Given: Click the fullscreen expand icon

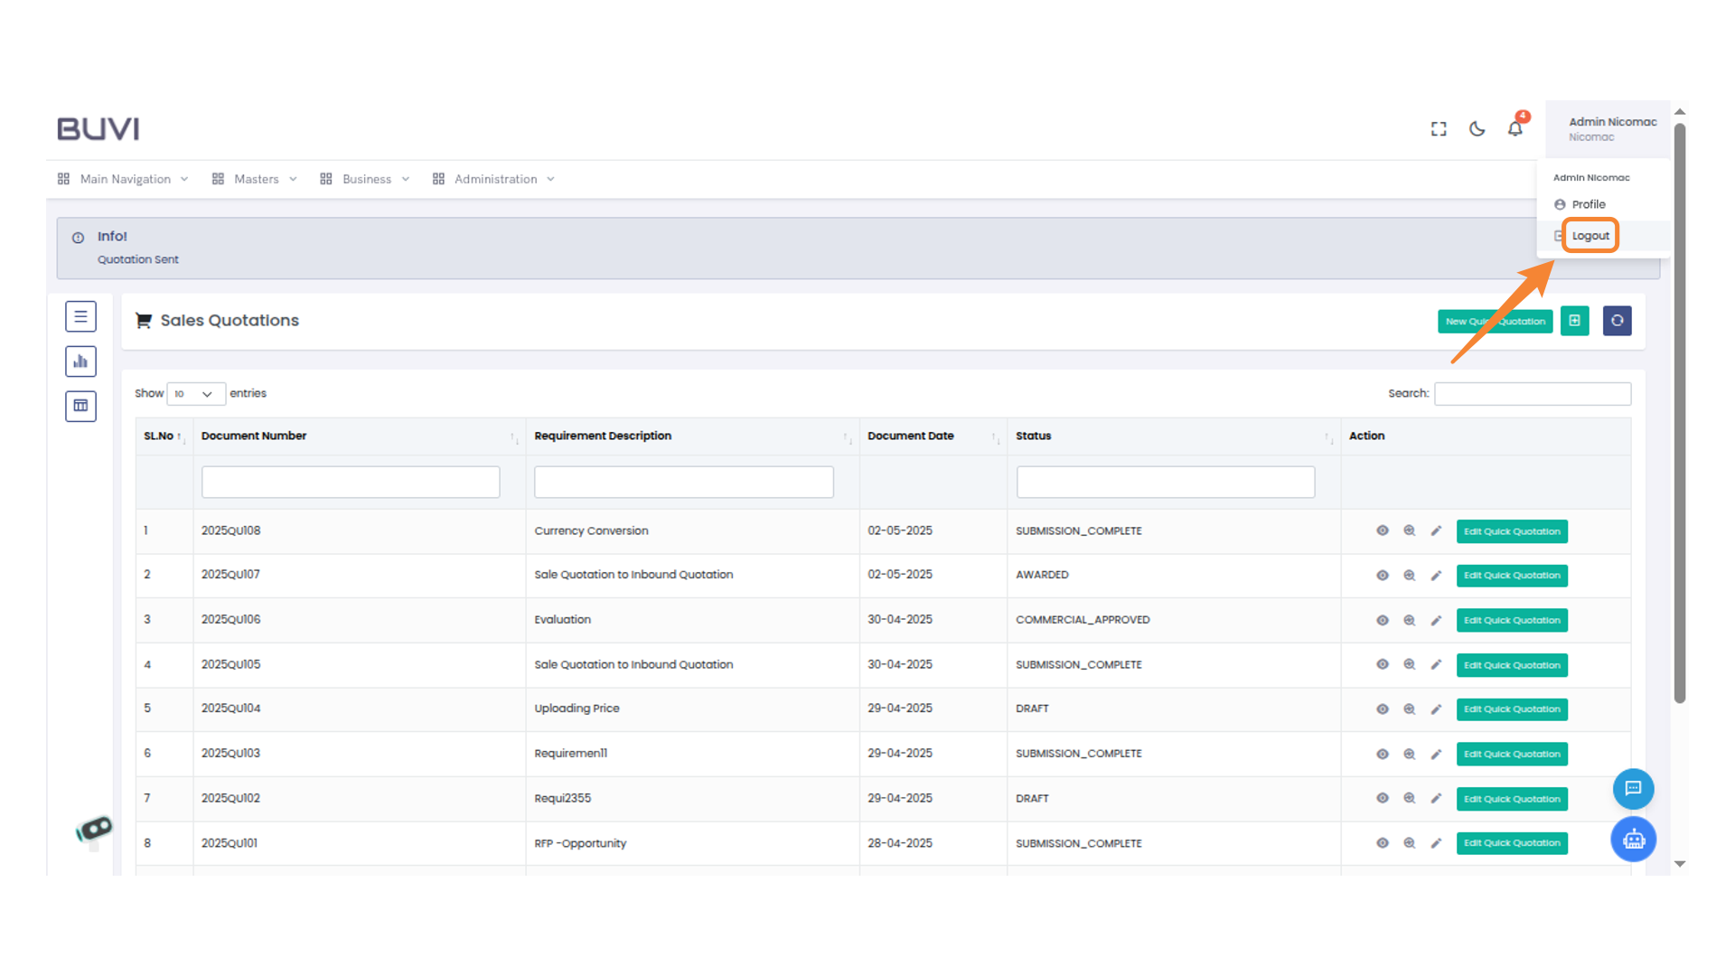Looking at the screenshot, I should (x=1439, y=129).
